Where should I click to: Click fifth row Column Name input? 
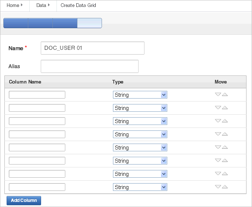[37, 147]
